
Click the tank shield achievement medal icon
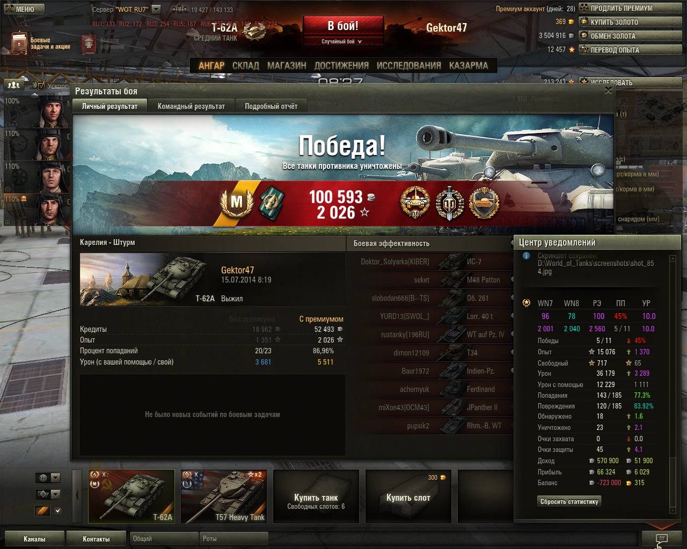point(484,203)
